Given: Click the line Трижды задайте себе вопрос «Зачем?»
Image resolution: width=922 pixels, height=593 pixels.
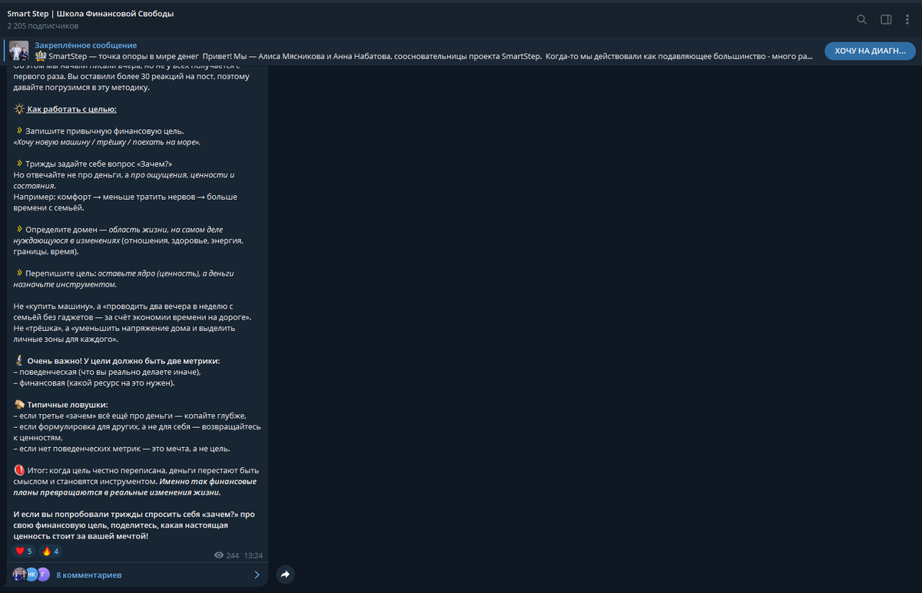Looking at the screenshot, I should (x=98, y=164).
